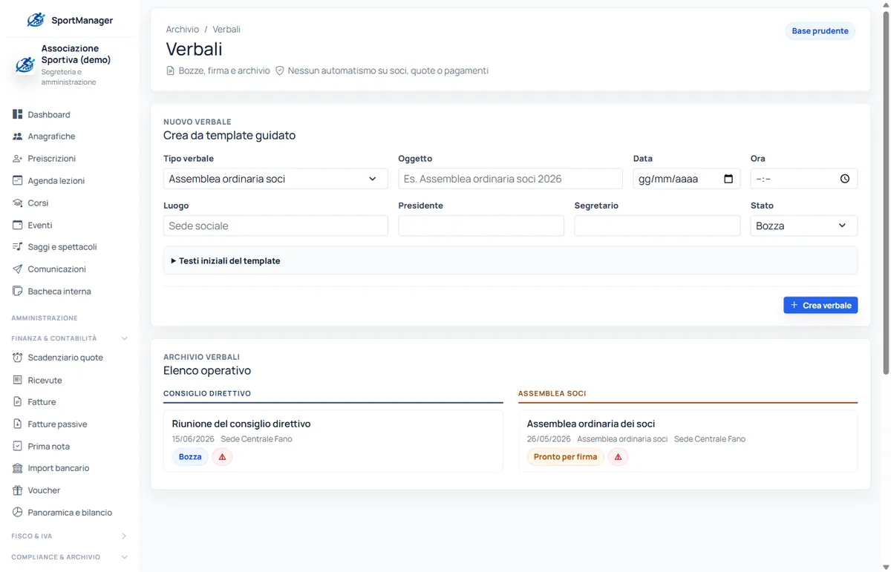Click the date 26/05/2026

coord(548,439)
